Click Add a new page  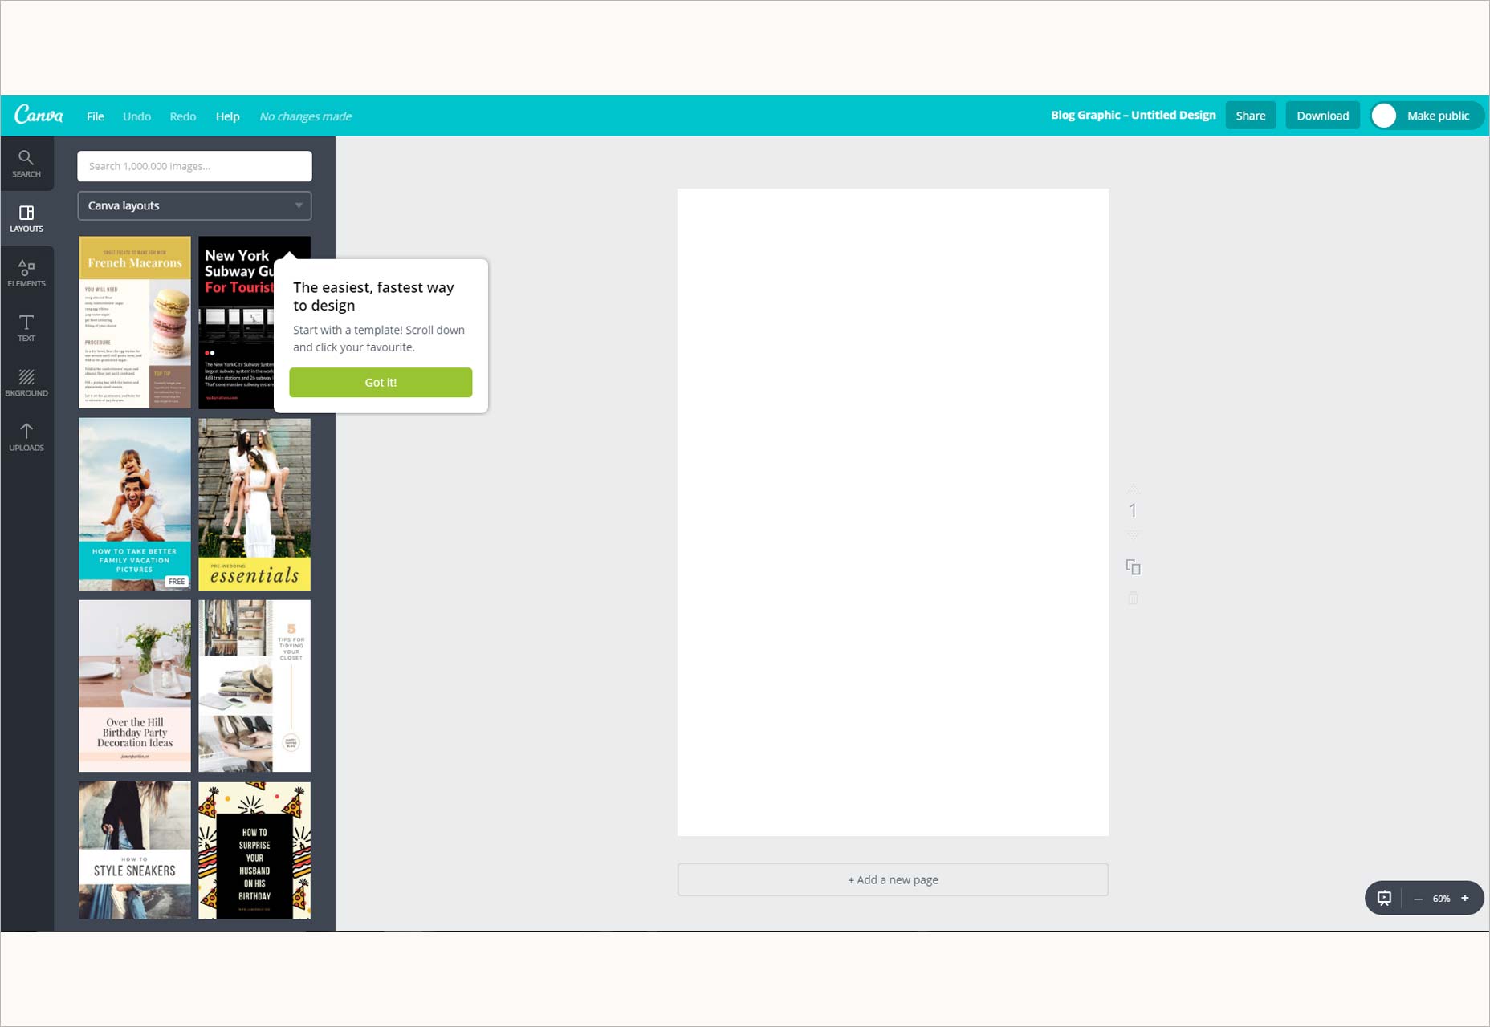click(x=893, y=879)
